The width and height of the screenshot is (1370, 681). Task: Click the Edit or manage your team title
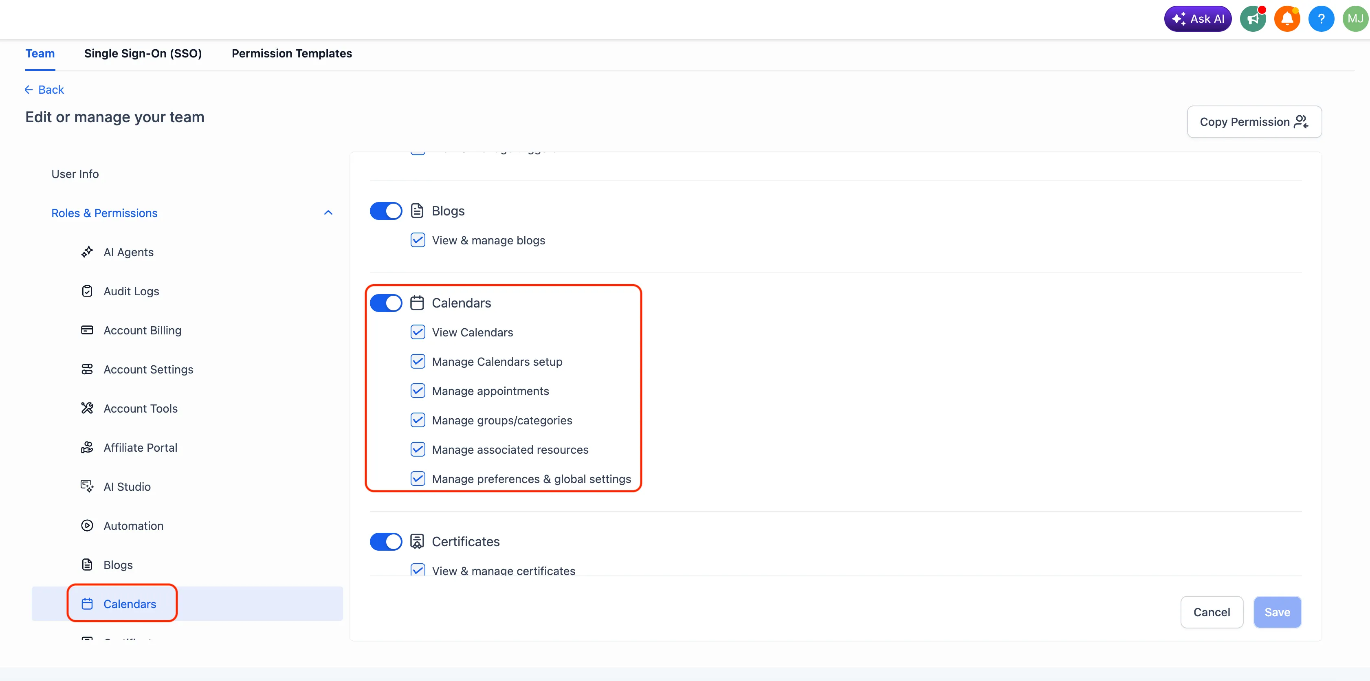click(x=115, y=117)
